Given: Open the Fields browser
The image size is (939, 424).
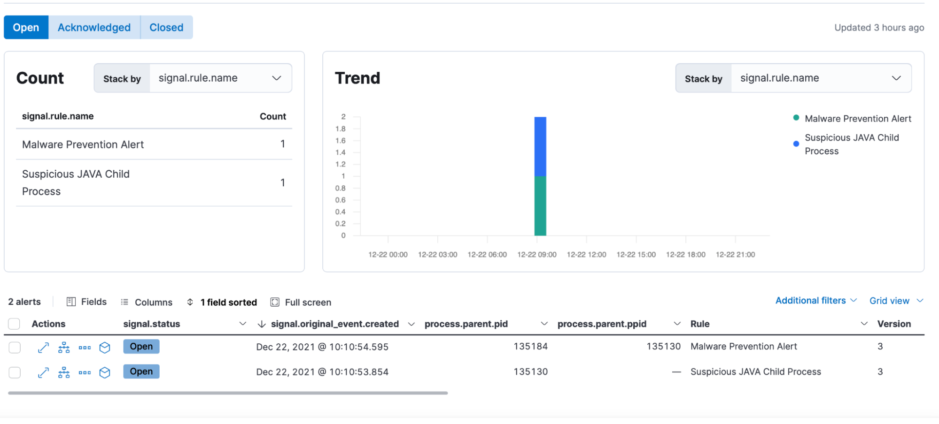Looking at the screenshot, I should click(86, 302).
